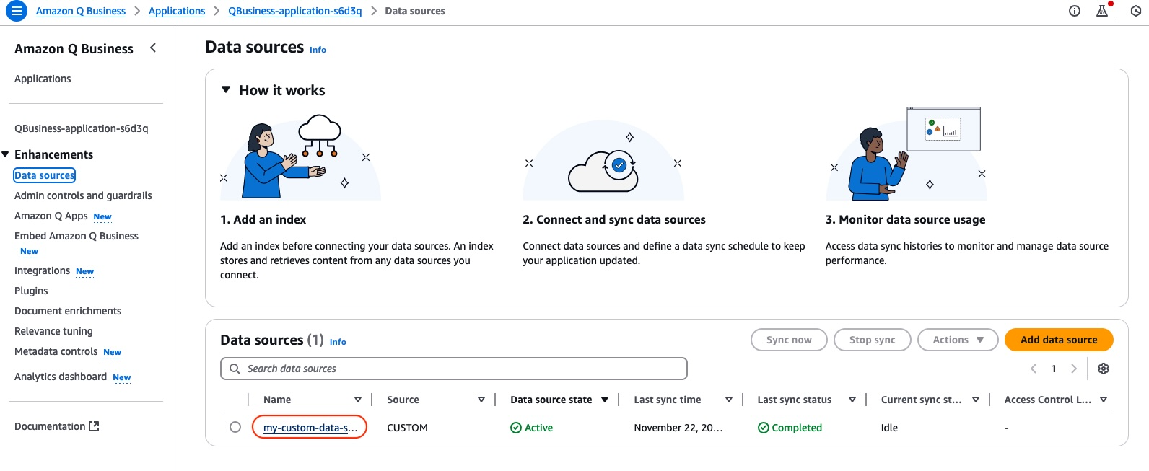Open the hamburger navigation menu
The width and height of the screenshot is (1149, 471).
pyautogui.click(x=16, y=11)
